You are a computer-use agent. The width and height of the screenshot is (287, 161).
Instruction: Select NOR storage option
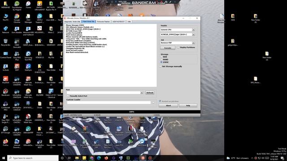click(161, 57)
